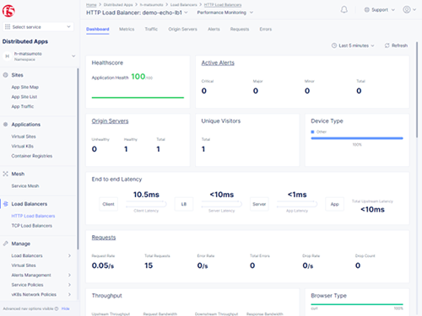Image resolution: width=422 pixels, height=316 pixels.
Task: Click the Load Balancers sidebar icon
Action: coord(6,204)
